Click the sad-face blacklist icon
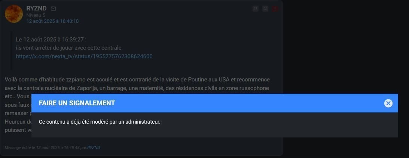This screenshot has height=158, width=409. click(x=265, y=9)
